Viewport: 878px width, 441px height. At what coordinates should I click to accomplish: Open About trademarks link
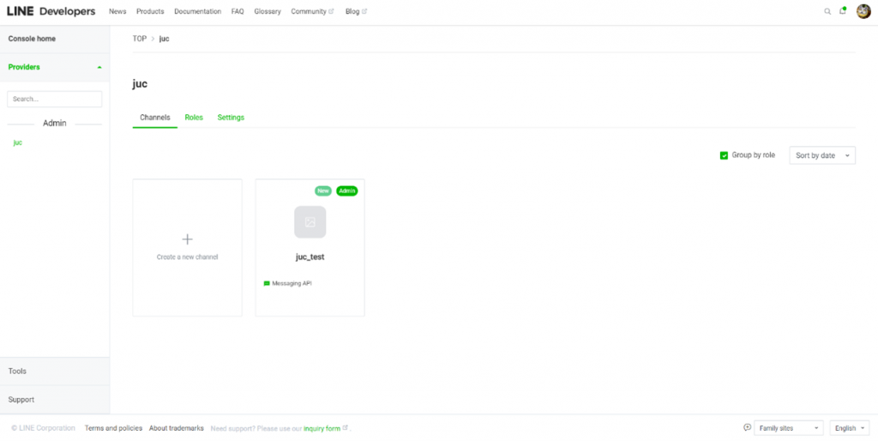pos(177,428)
